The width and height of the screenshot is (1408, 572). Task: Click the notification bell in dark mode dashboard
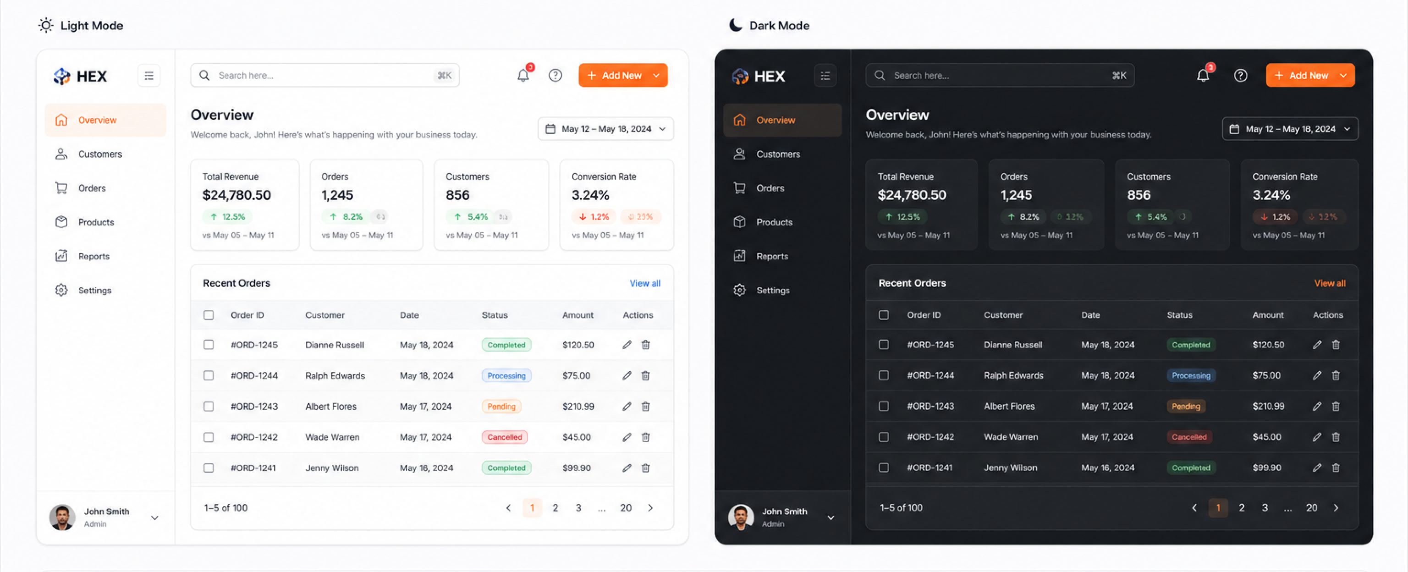pos(1203,76)
